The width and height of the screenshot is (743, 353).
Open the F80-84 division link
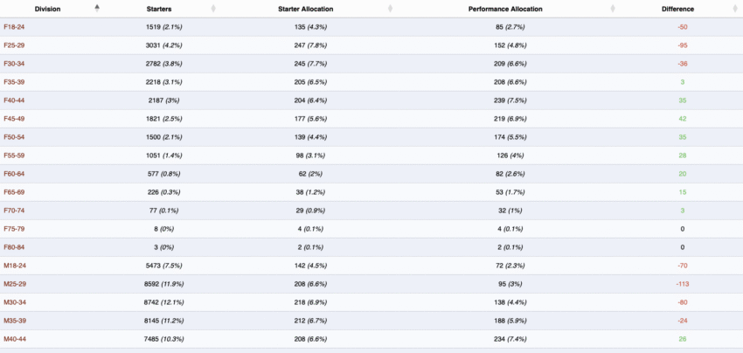pos(13,247)
